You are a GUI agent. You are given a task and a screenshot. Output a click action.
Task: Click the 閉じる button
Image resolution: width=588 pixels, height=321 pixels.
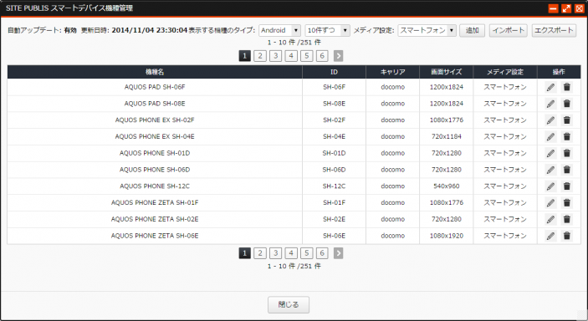pyautogui.click(x=289, y=304)
